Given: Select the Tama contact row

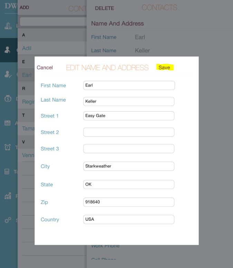Looking at the screenshot, I should (x=26, y=128).
